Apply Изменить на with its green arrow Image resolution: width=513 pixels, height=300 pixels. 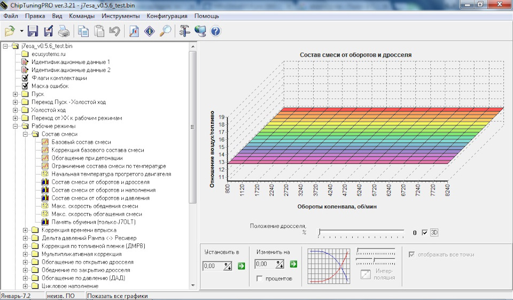293,264
